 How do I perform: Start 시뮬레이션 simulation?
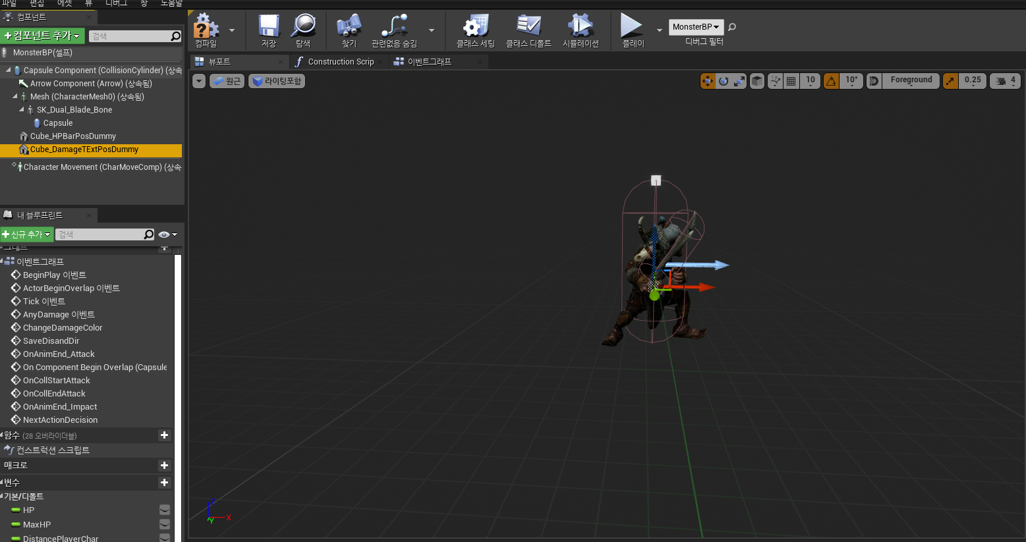tap(581, 30)
